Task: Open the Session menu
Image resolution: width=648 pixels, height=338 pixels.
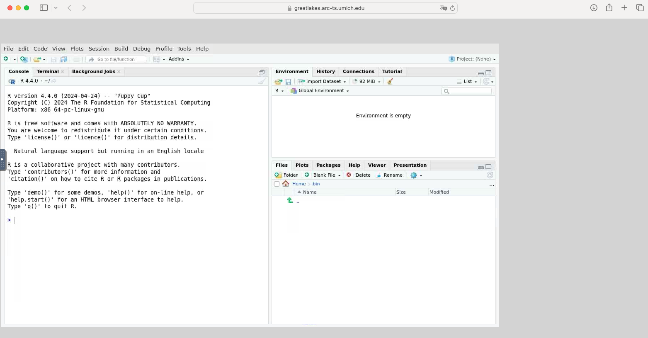Action: [99, 49]
